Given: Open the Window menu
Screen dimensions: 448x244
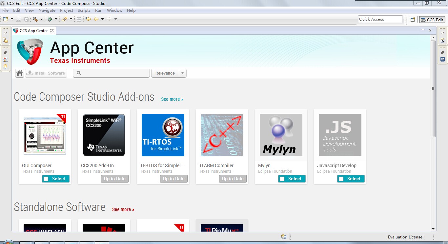Looking at the screenshot, I should (114, 10).
